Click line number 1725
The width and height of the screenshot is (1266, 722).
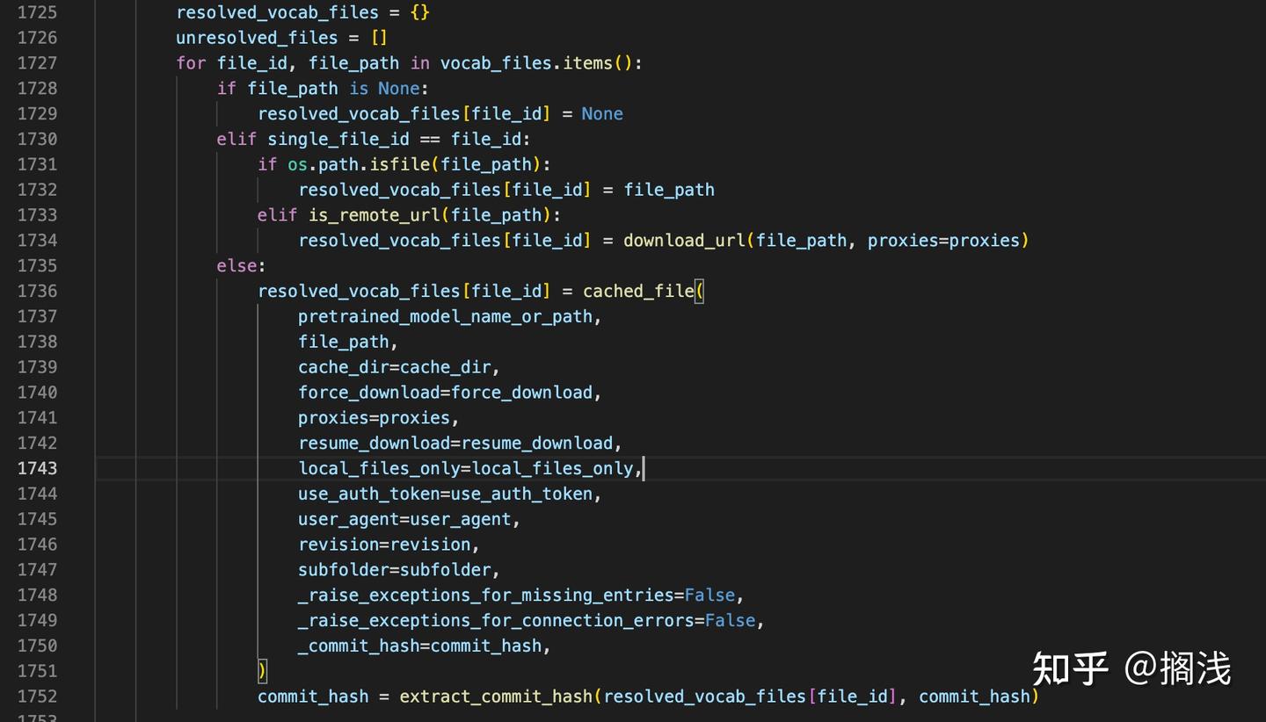point(37,12)
